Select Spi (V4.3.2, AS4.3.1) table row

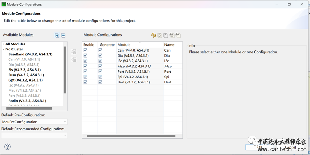tap(132, 77)
